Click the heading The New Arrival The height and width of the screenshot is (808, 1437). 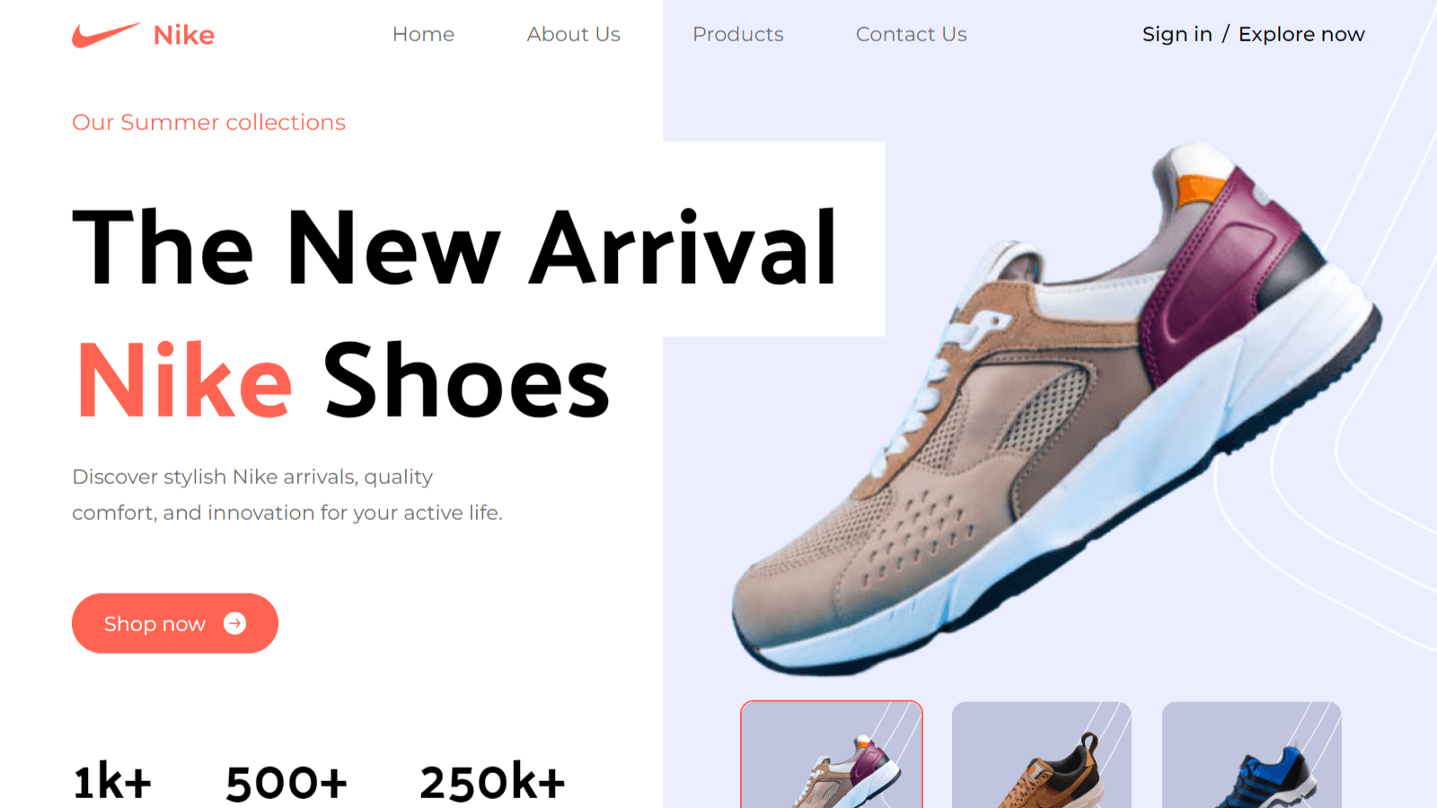454,247
